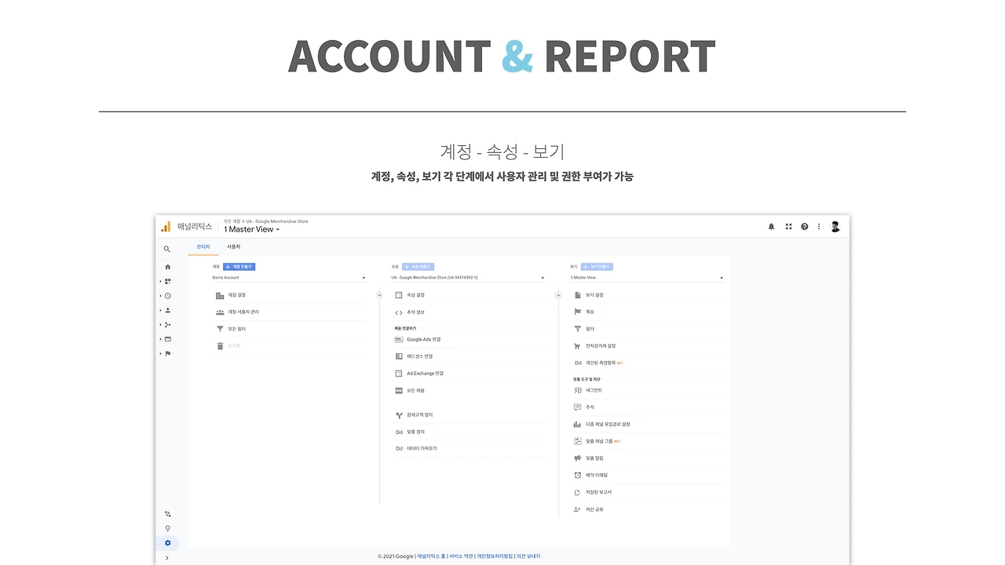
Task: Open the Google apps grid icon
Action: (x=788, y=226)
